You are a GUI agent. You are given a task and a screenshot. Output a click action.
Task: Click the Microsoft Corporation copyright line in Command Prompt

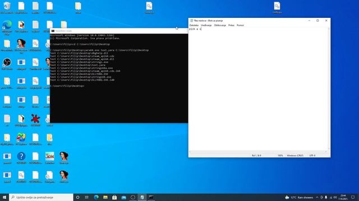click(x=85, y=39)
